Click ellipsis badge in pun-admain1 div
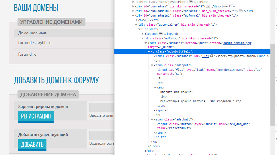 (241, 11)
